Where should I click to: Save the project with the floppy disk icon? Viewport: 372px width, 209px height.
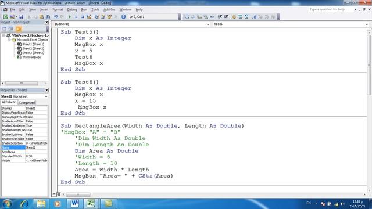point(22,17)
